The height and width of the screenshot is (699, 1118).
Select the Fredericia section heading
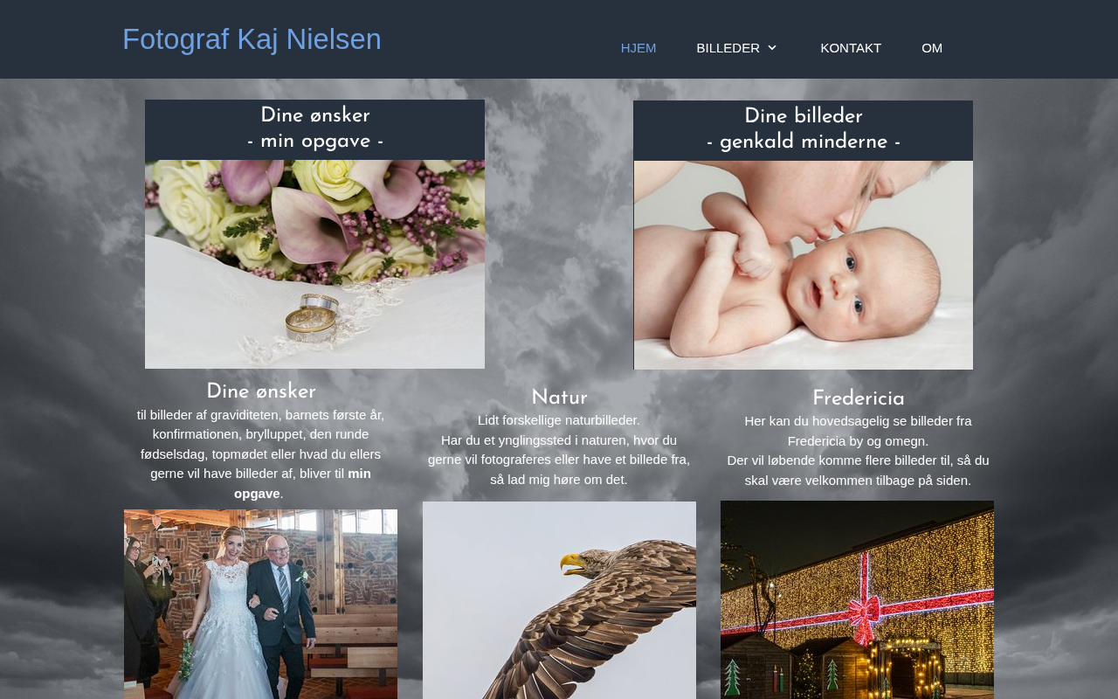click(859, 399)
